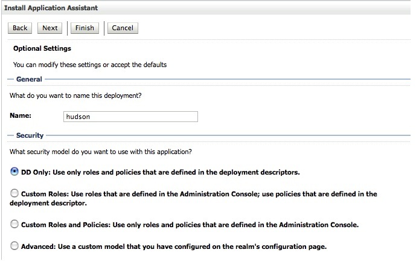Image resolution: width=416 pixels, height=261 pixels.
Task: Select the DD Only security model radio
Action: (x=14, y=172)
